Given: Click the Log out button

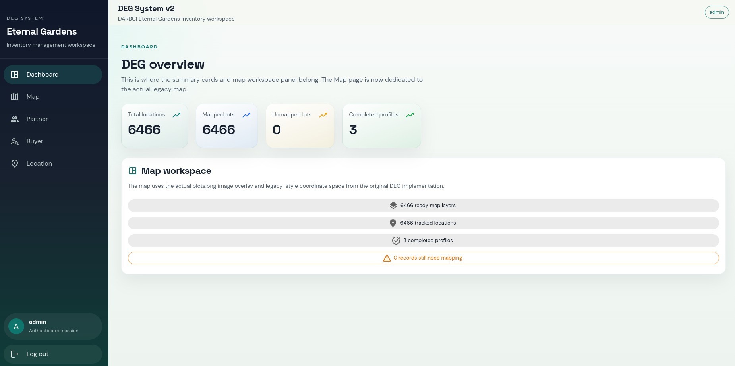Looking at the screenshot, I should (x=53, y=354).
